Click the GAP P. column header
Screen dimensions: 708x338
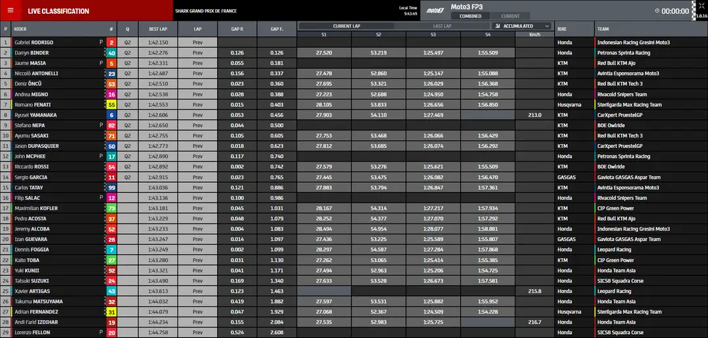[x=237, y=29]
